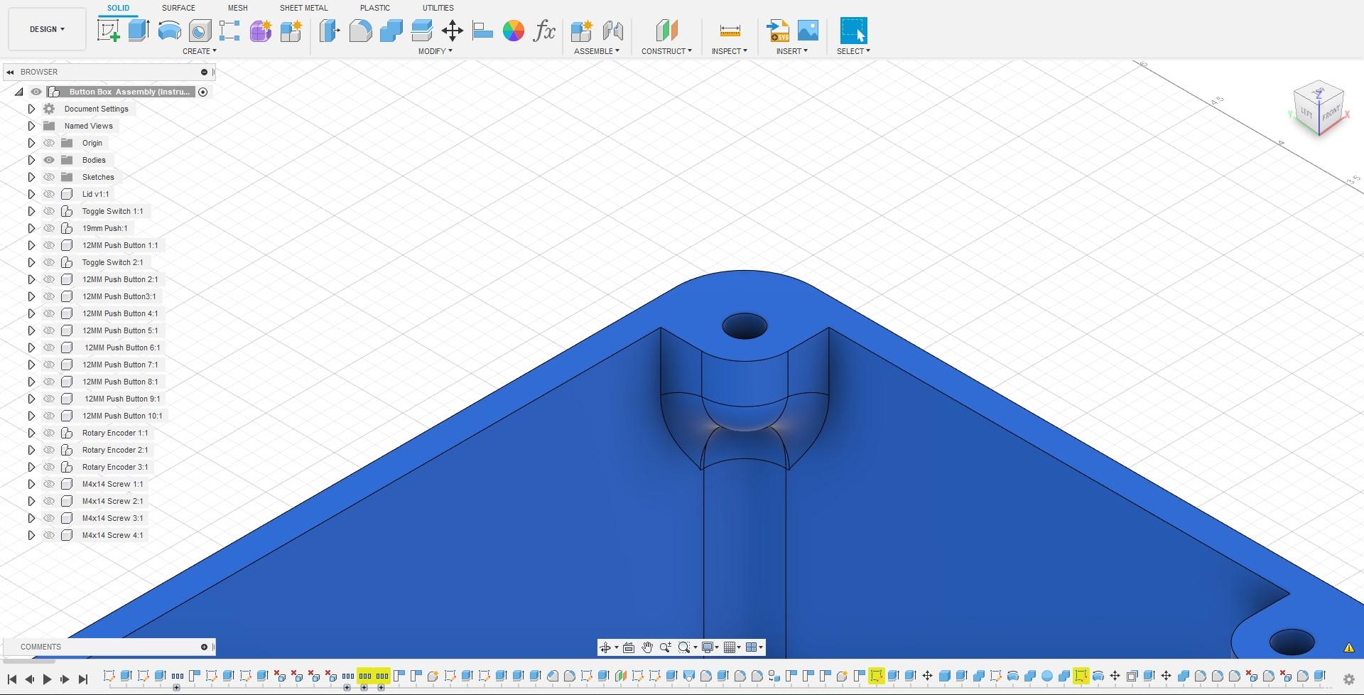1364x695 pixels.
Task: Show the Lid v1:1 component
Action: tap(49, 193)
